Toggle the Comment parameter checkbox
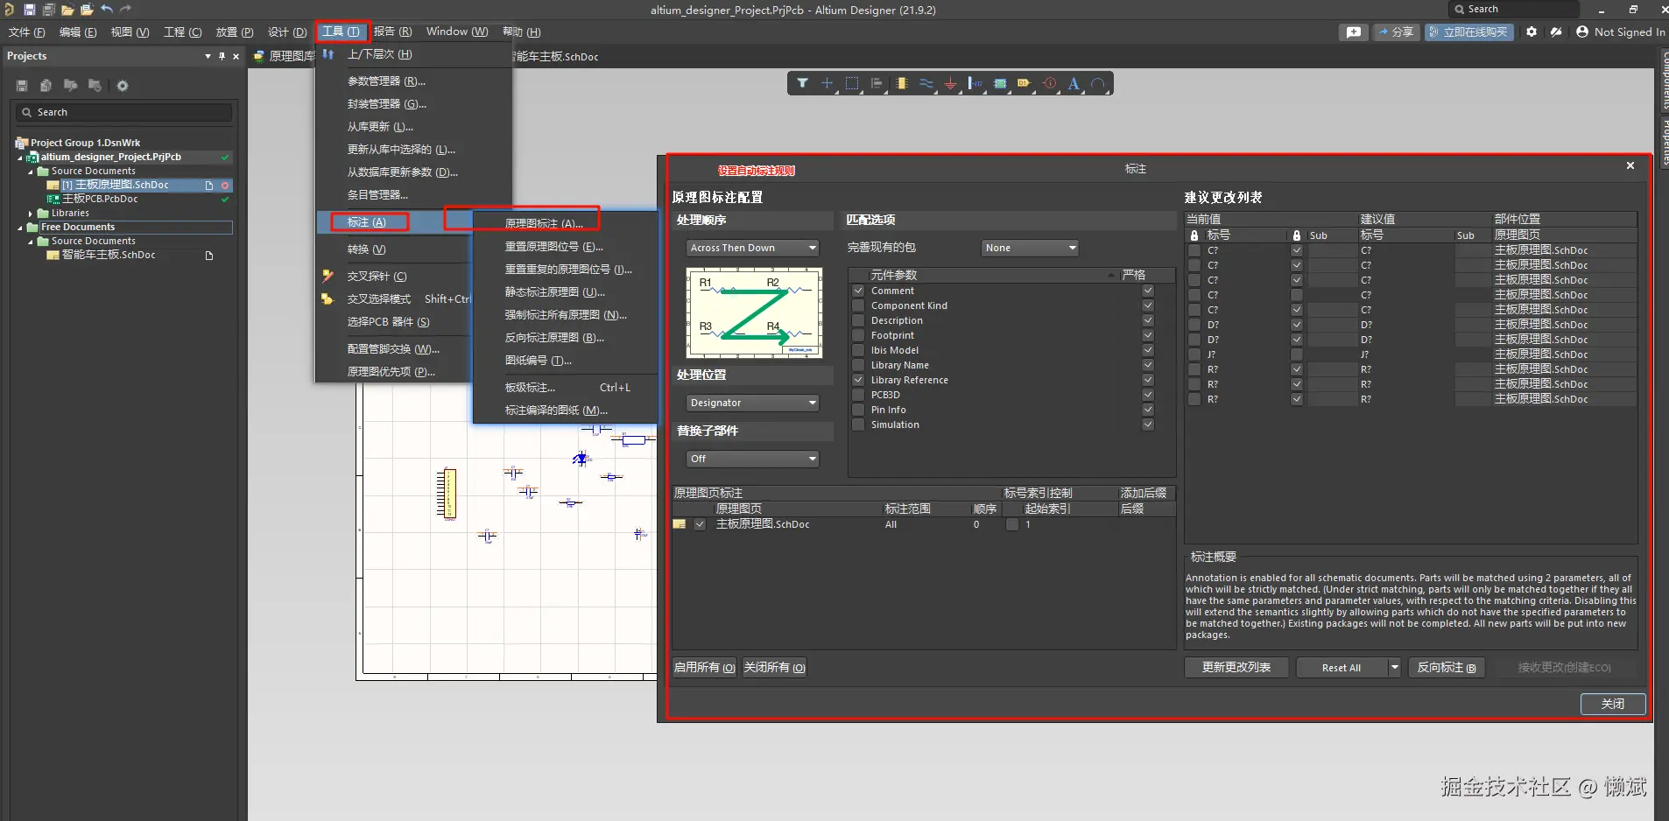Image resolution: width=1669 pixels, height=821 pixels. [x=858, y=291]
